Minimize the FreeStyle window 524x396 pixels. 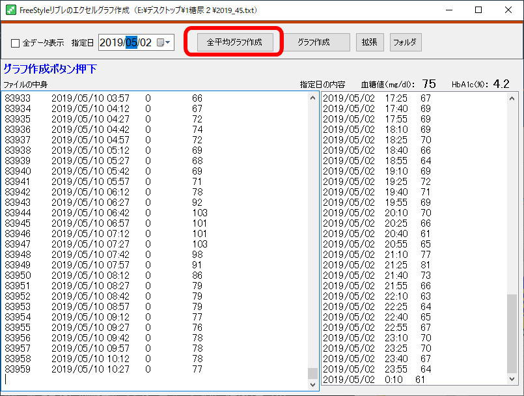click(x=448, y=10)
